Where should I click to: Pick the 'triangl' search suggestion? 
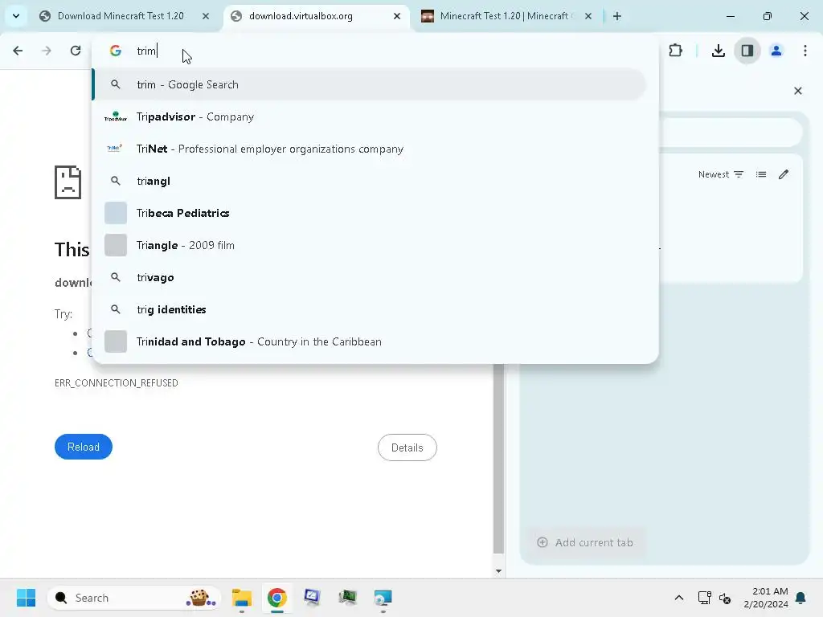coord(369,181)
